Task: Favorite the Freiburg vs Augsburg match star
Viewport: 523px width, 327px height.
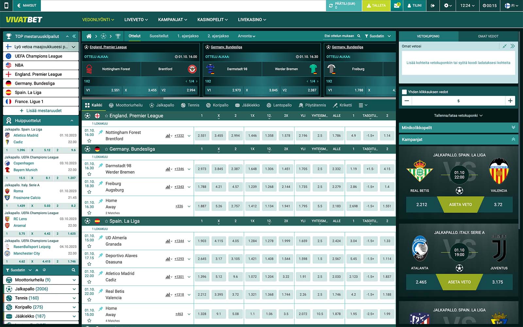Action: coord(89,192)
